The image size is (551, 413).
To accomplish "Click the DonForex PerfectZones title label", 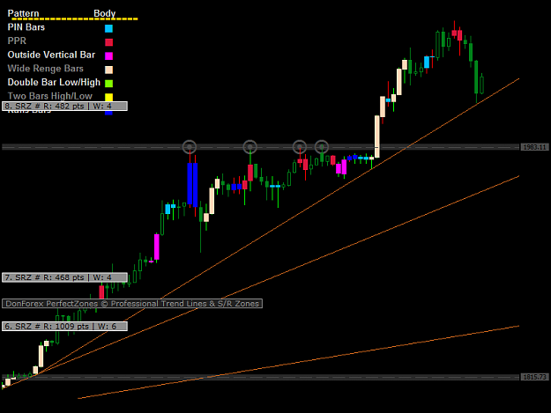I will (132, 304).
